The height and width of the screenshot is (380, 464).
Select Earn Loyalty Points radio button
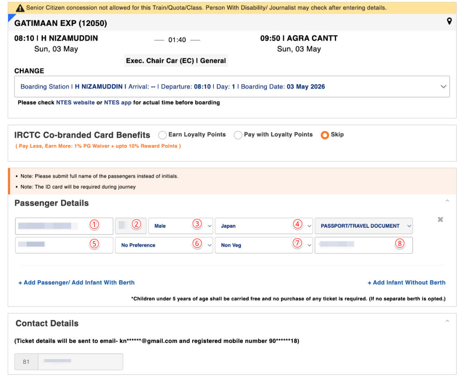162,135
